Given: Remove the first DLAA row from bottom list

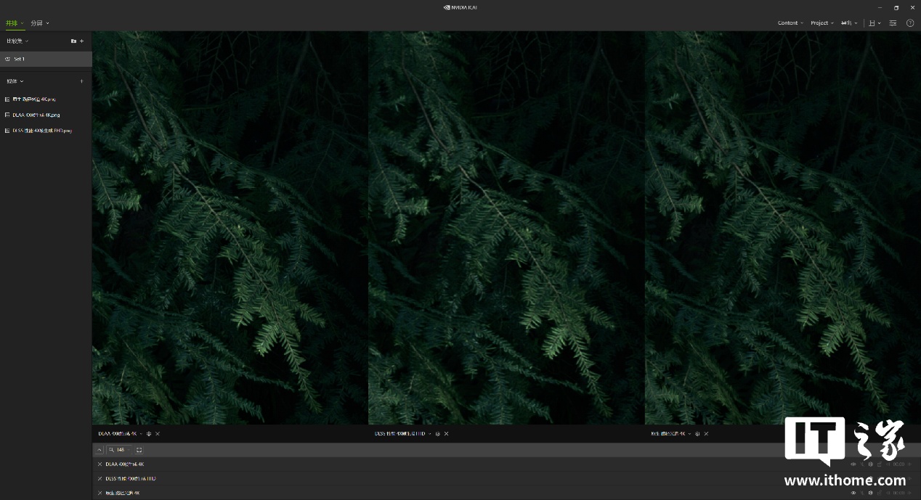Looking at the screenshot, I should 100,464.
